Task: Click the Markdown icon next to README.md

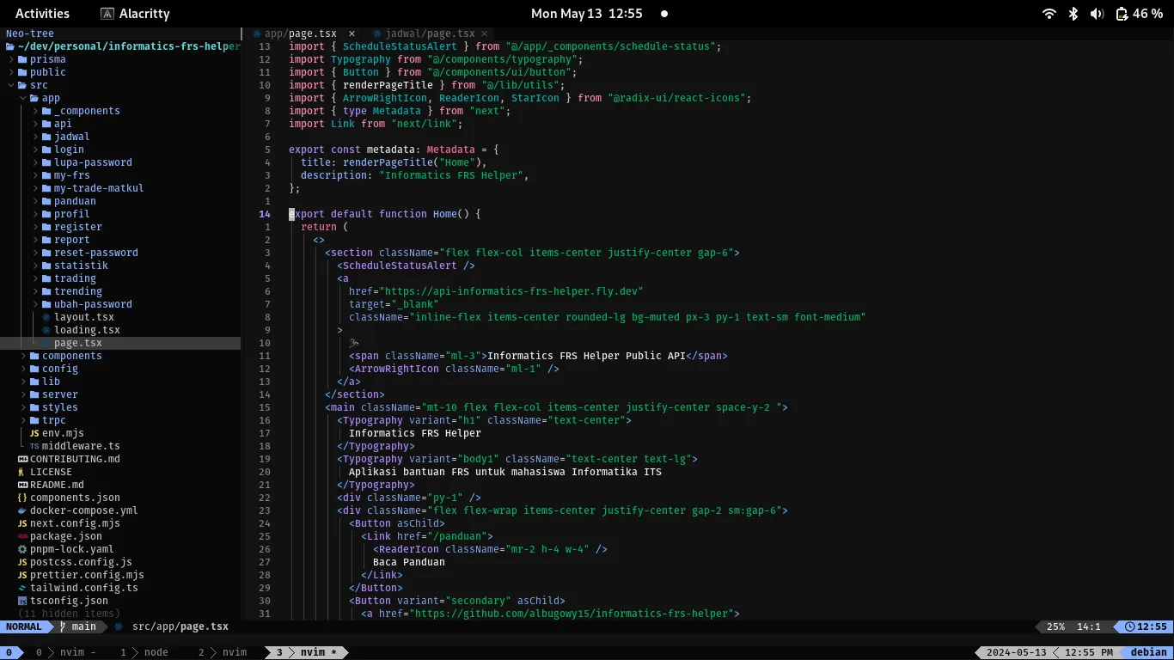Action: (23, 485)
